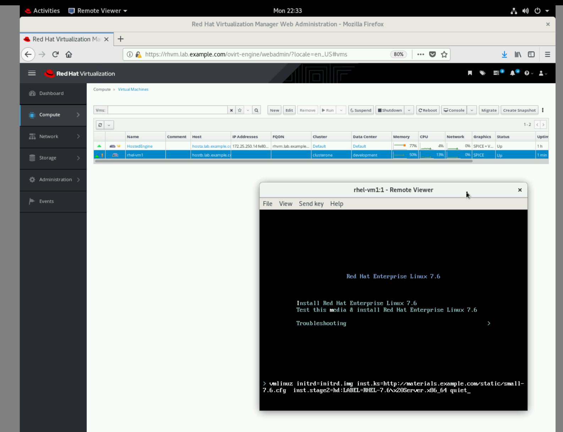Open the GNOME Activities overview
The height and width of the screenshot is (432, 563).
[42, 11]
